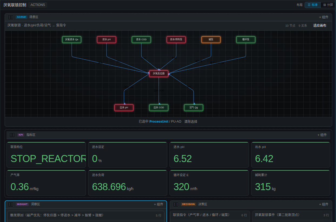This screenshot has height=222, width=336.
Task: Select the 循环泵 node
Action: tap(246, 39)
